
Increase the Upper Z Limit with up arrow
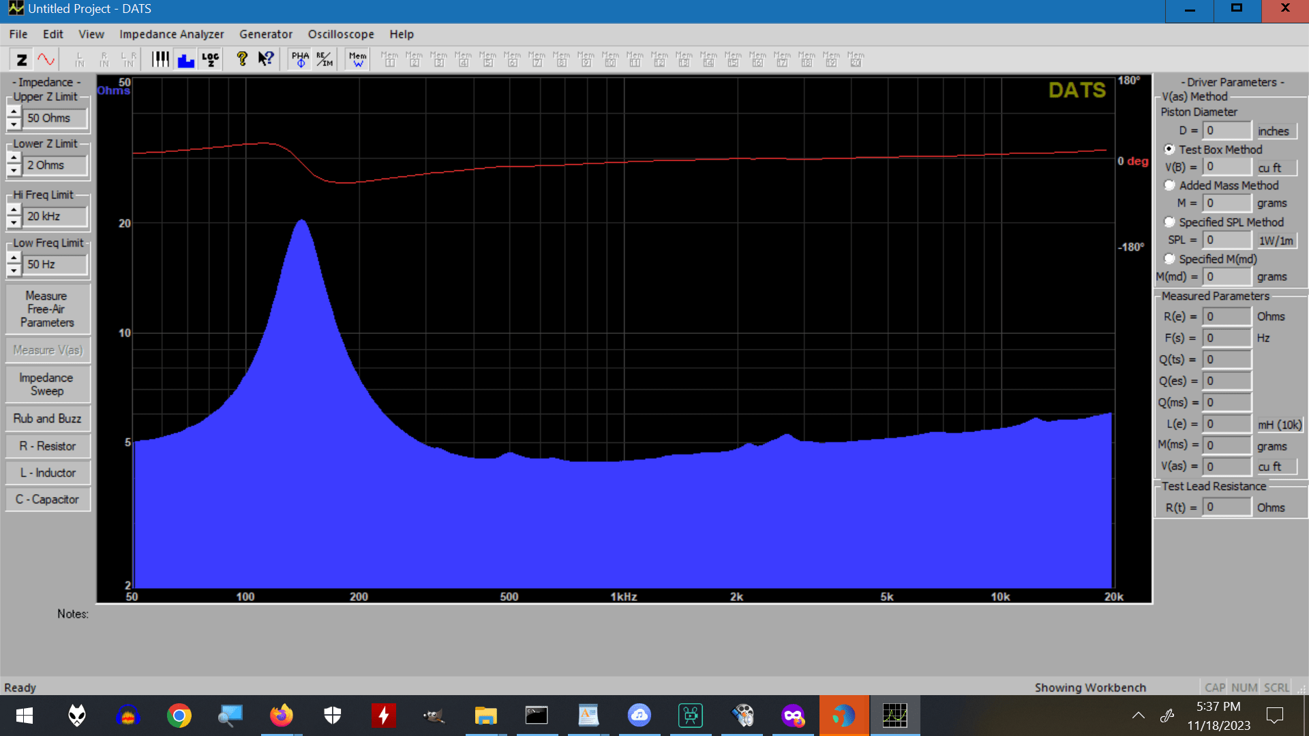(x=14, y=112)
